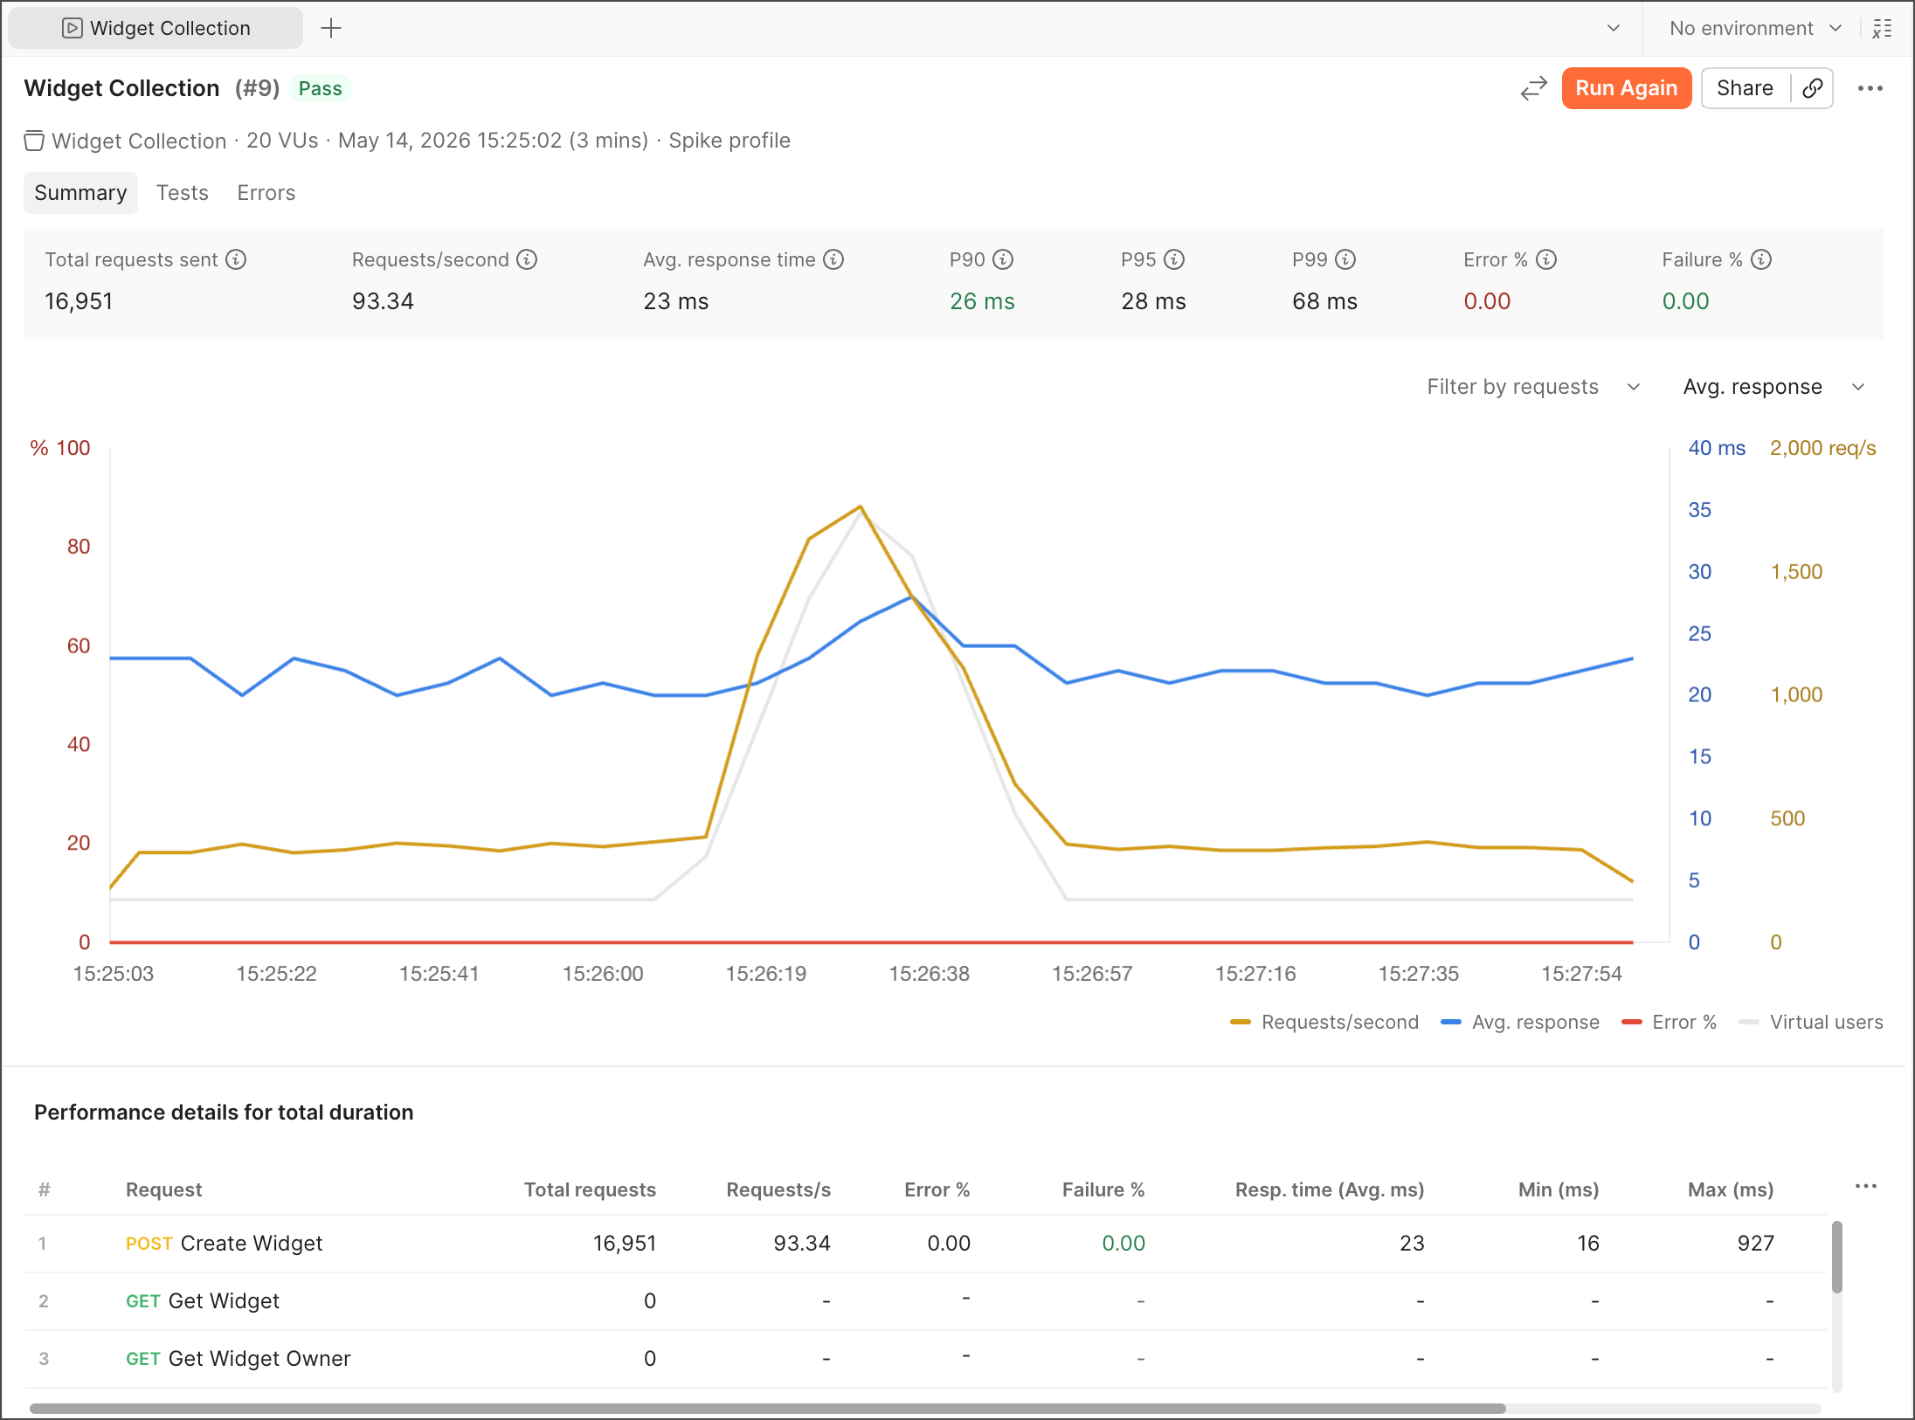Click the vertical scrollbar in performance table

tap(1836, 1257)
